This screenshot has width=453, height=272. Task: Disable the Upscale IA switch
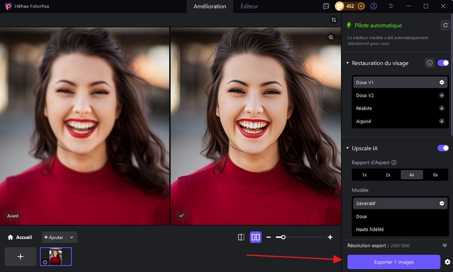[x=443, y=148]
